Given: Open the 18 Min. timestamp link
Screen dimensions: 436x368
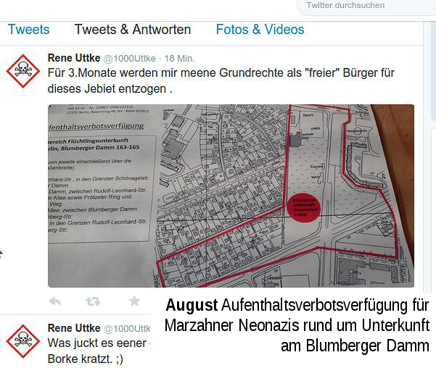Looking at the screenshot, I should pyautogui.click(x=179, y=59).
